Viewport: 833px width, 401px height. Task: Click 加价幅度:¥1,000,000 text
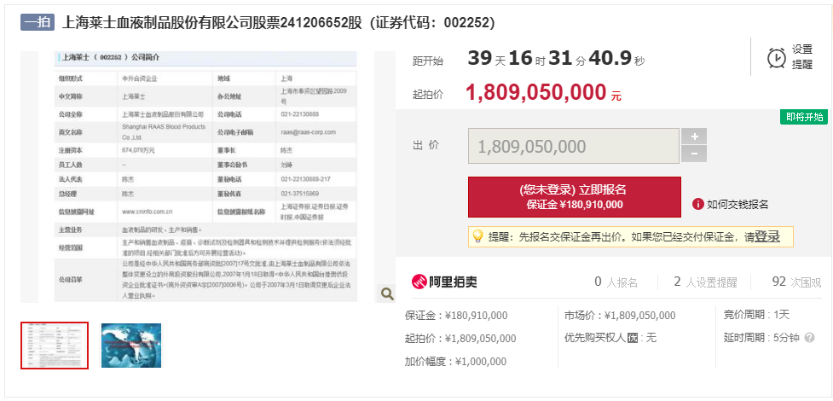[x=455, y=362]
